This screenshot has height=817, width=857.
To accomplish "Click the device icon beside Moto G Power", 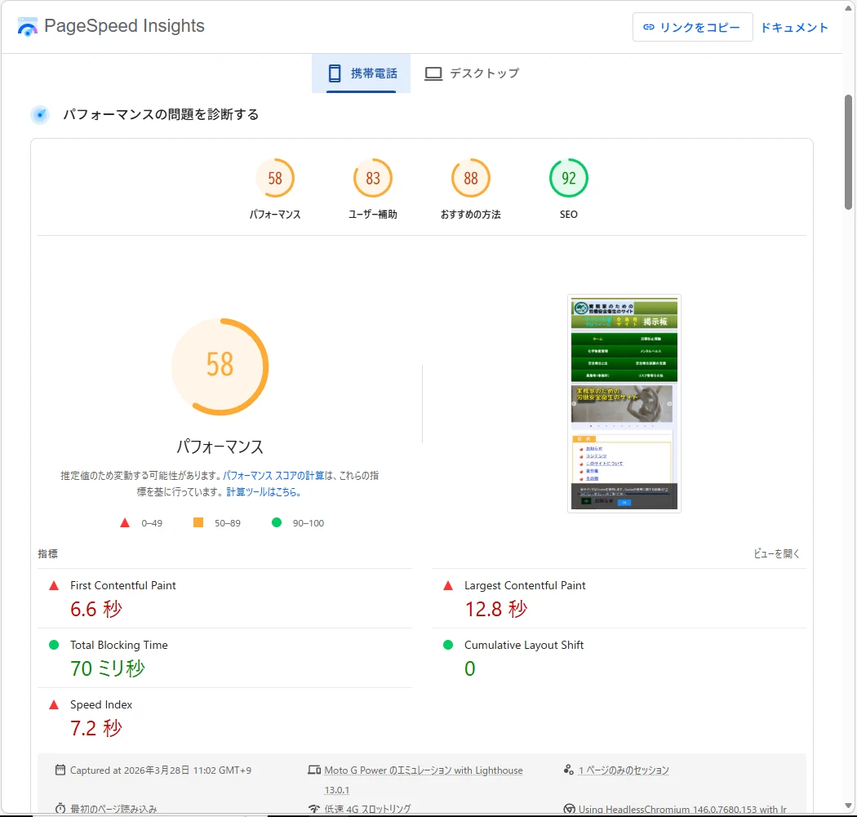I will pos(314,770).
